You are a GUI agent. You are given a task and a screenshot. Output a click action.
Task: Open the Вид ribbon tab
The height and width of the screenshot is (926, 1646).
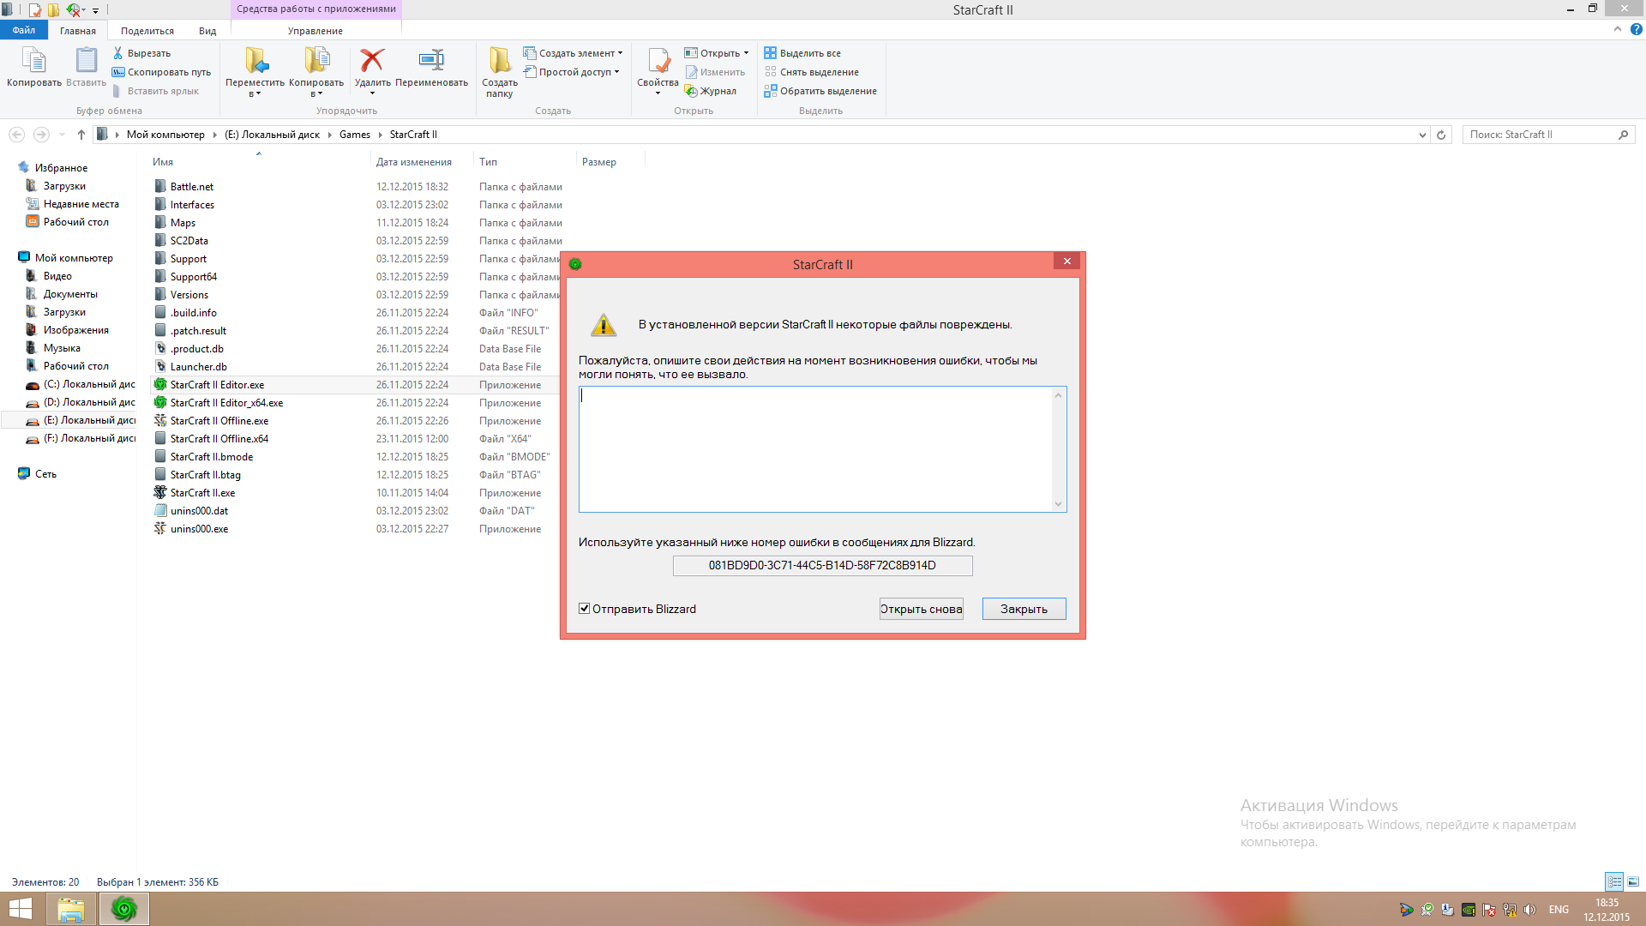(x=207, y=31)
